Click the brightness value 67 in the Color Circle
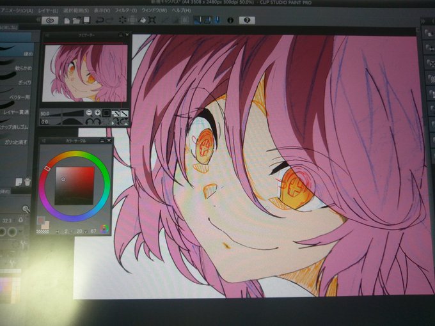This screenshot has height=326, width=435. [x=93, y=231]
